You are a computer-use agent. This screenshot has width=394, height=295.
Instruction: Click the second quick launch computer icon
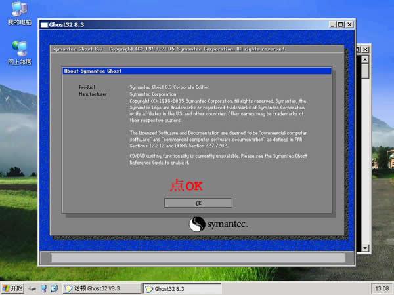coord(44,288)
